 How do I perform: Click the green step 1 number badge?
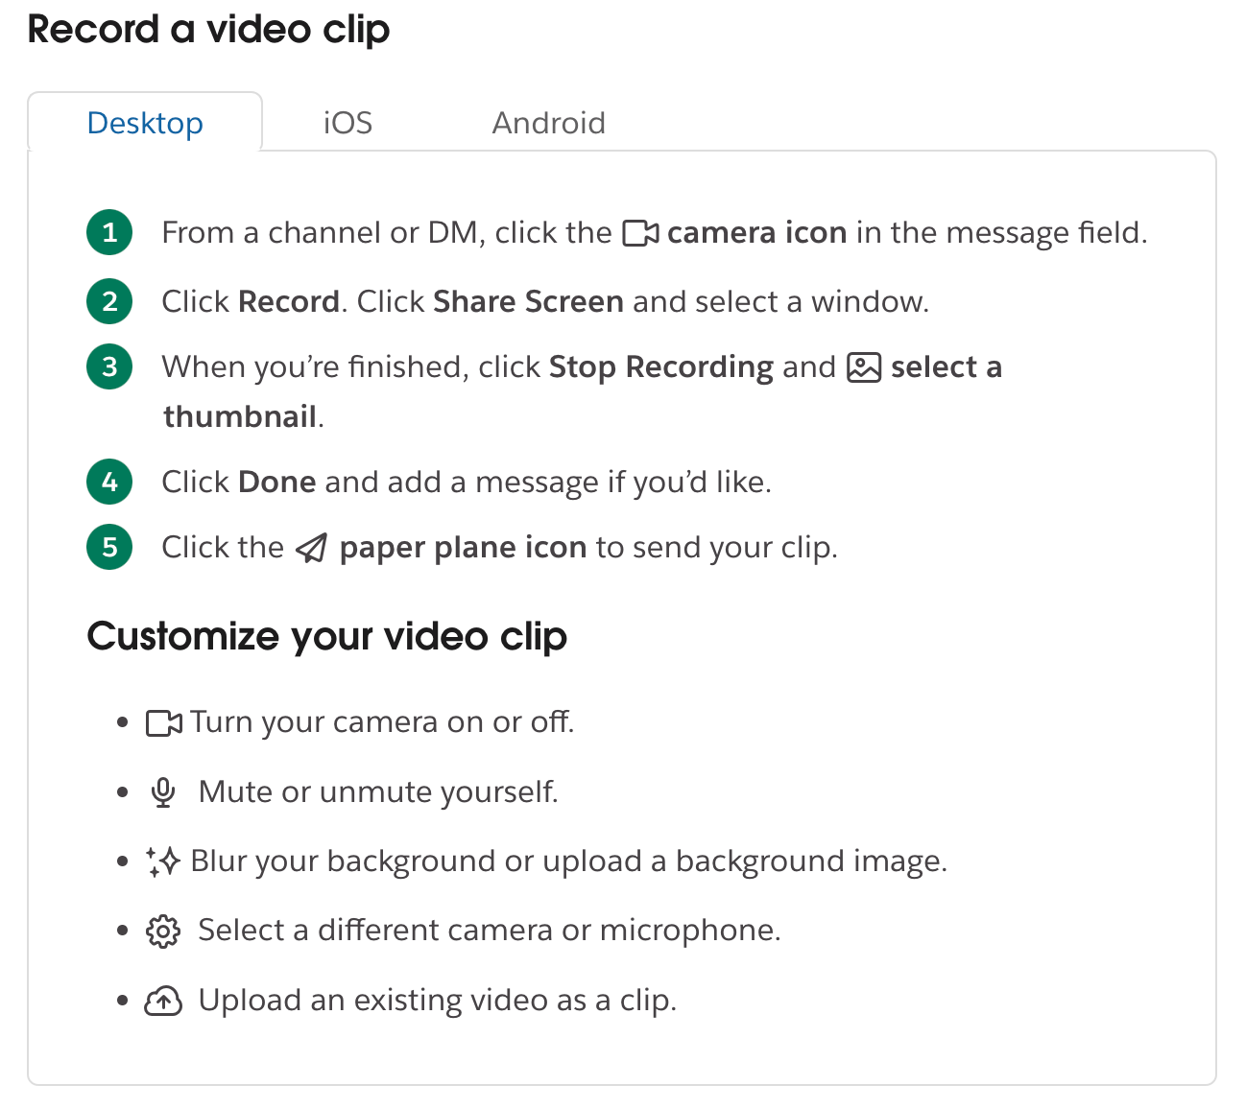(109, 232)
